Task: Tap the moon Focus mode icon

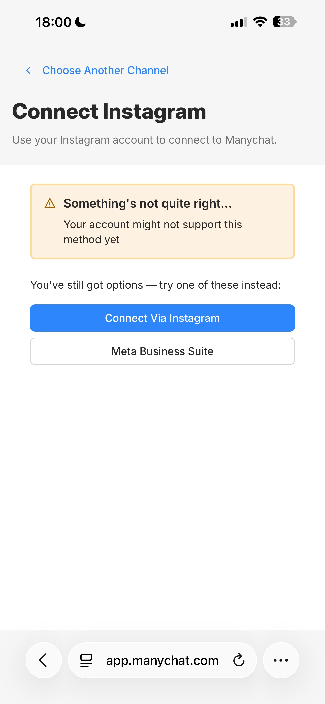Action: click(x=80, y=22)
